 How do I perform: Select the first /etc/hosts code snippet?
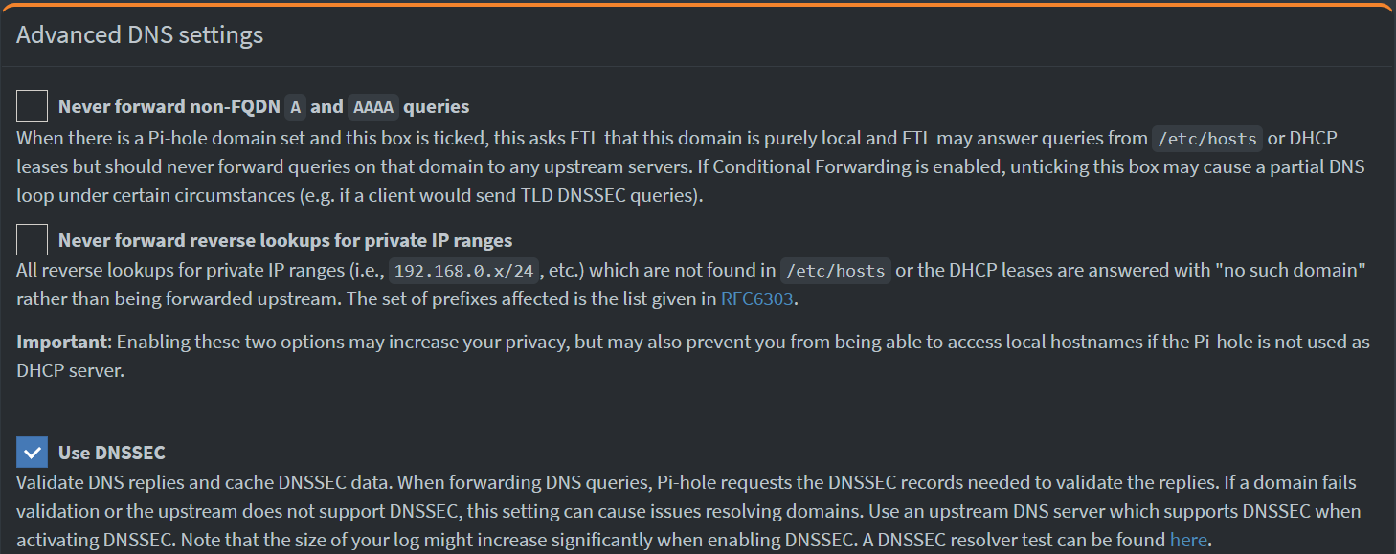(x=1206, y=138)
